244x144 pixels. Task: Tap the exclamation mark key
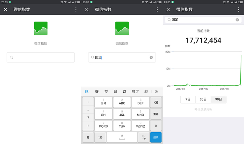[x=88, y=126]
